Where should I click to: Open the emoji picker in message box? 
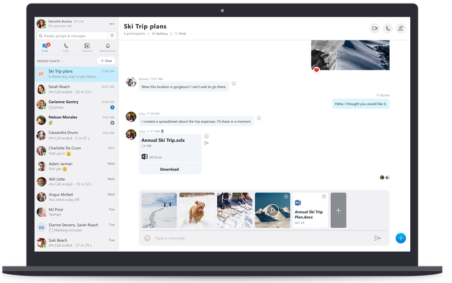147,238
